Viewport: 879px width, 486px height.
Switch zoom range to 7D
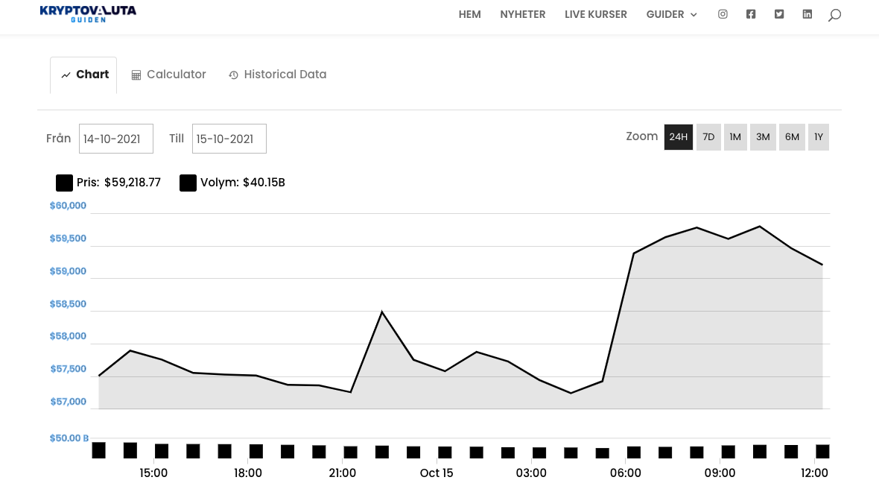(708, 136)
